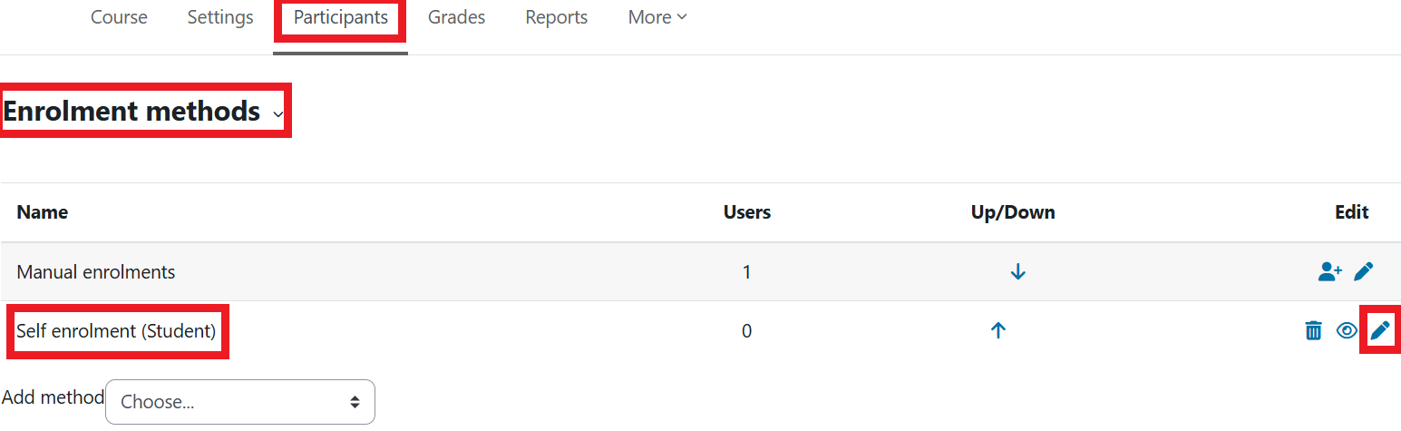Screen dimensions: 1401x431
Task: Delete the Self enrolment method
Action: tap(1313, 331)
